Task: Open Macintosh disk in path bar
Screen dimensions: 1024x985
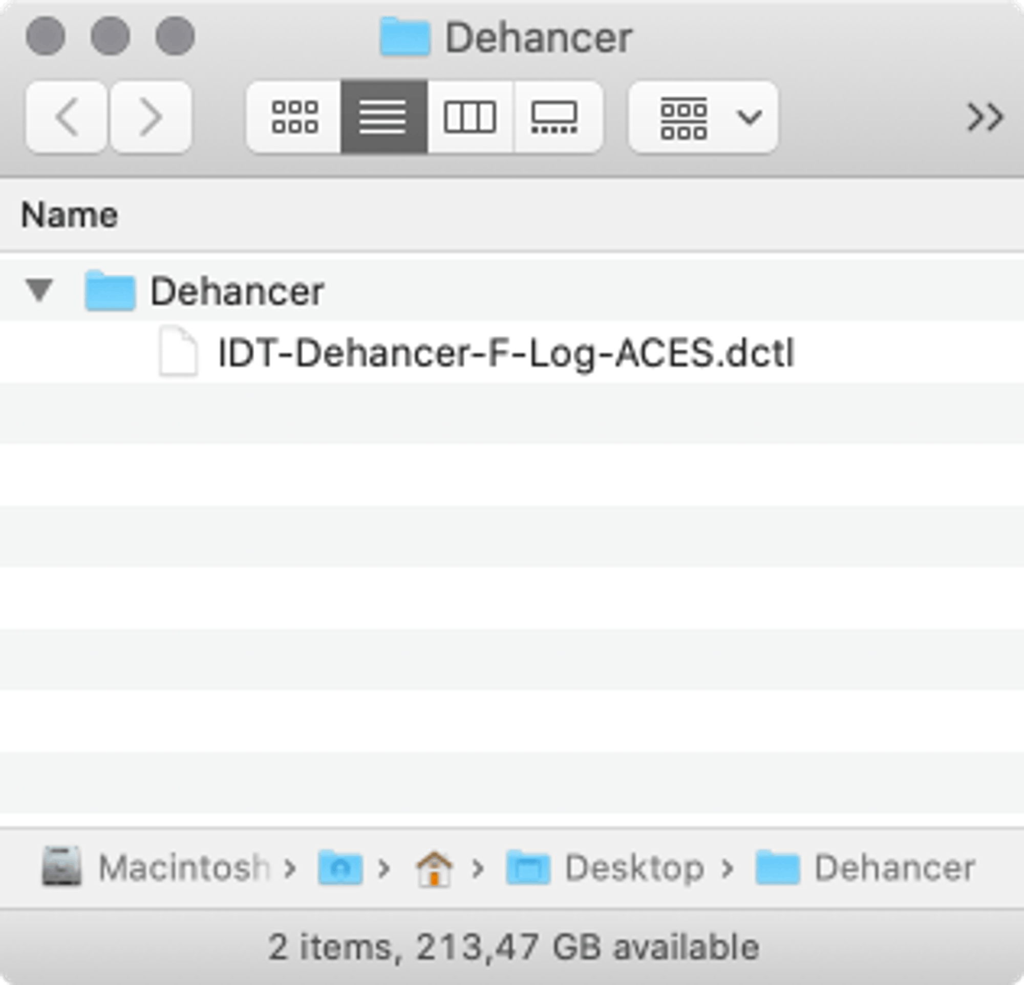Action: (156, 867)
